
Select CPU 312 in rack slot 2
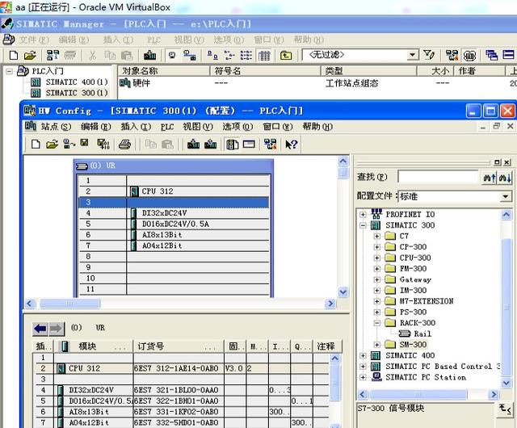tap(158, 191)
